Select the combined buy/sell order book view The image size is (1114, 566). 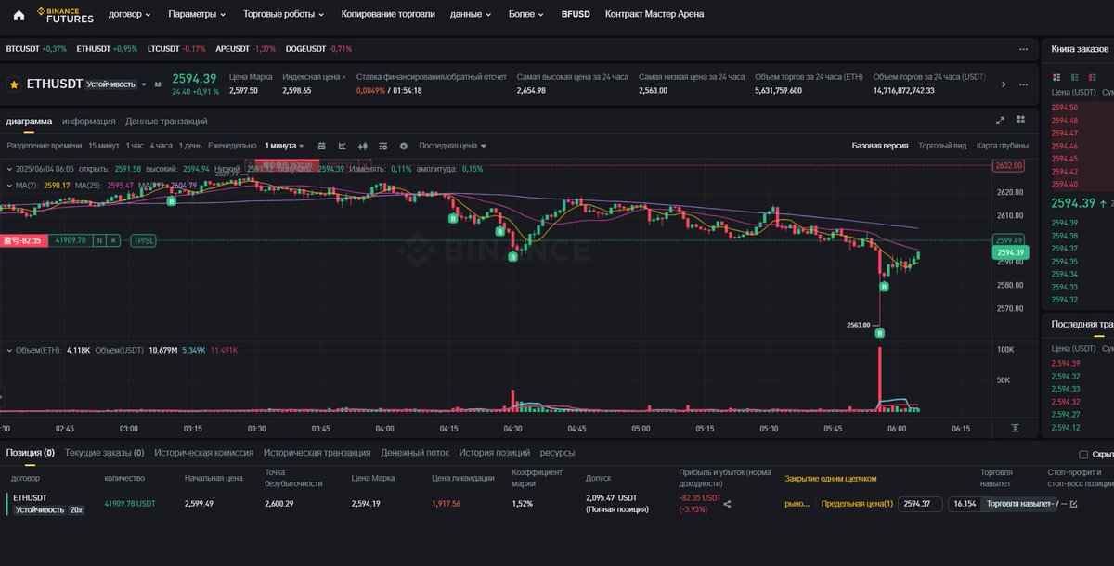[x=1056, y=76]
